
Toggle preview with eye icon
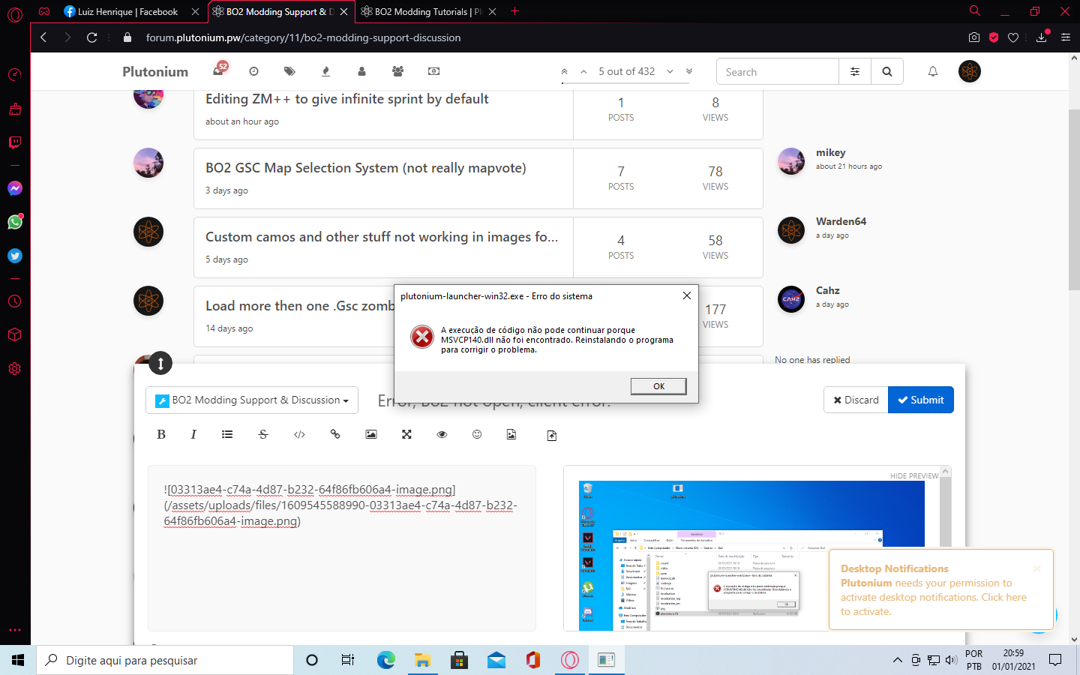[x=442, y=434]
